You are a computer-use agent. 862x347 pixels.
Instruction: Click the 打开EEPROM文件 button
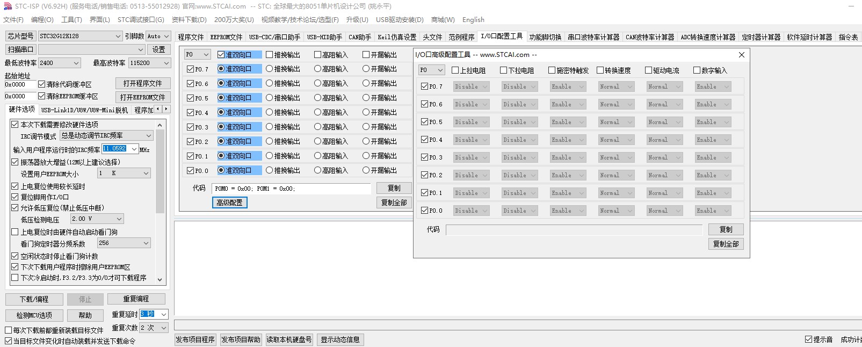tap(143, 97)
